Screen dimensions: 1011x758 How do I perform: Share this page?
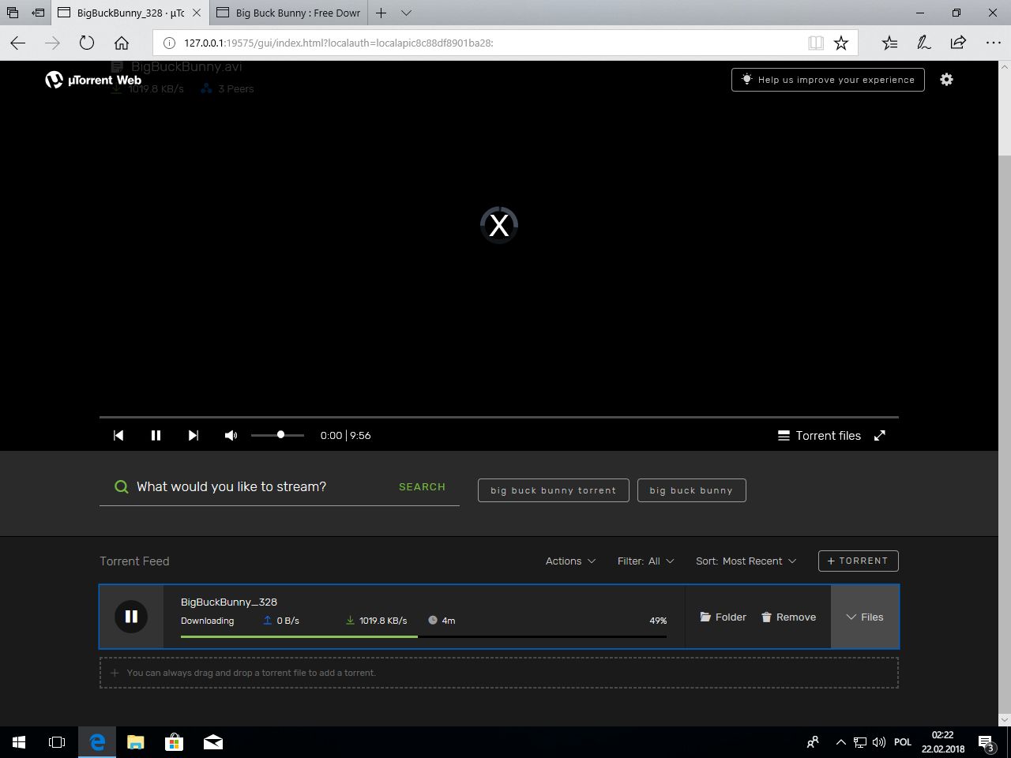pyautogui.click(x=958, y=43)
